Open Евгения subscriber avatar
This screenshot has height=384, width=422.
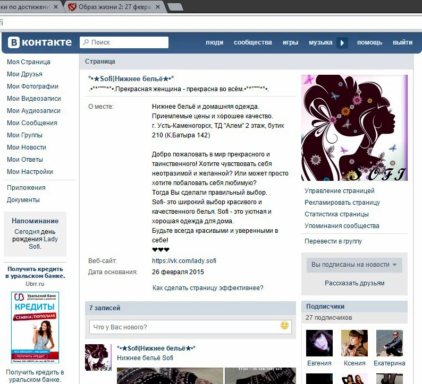pyautogui.click(x=319, y=343)
